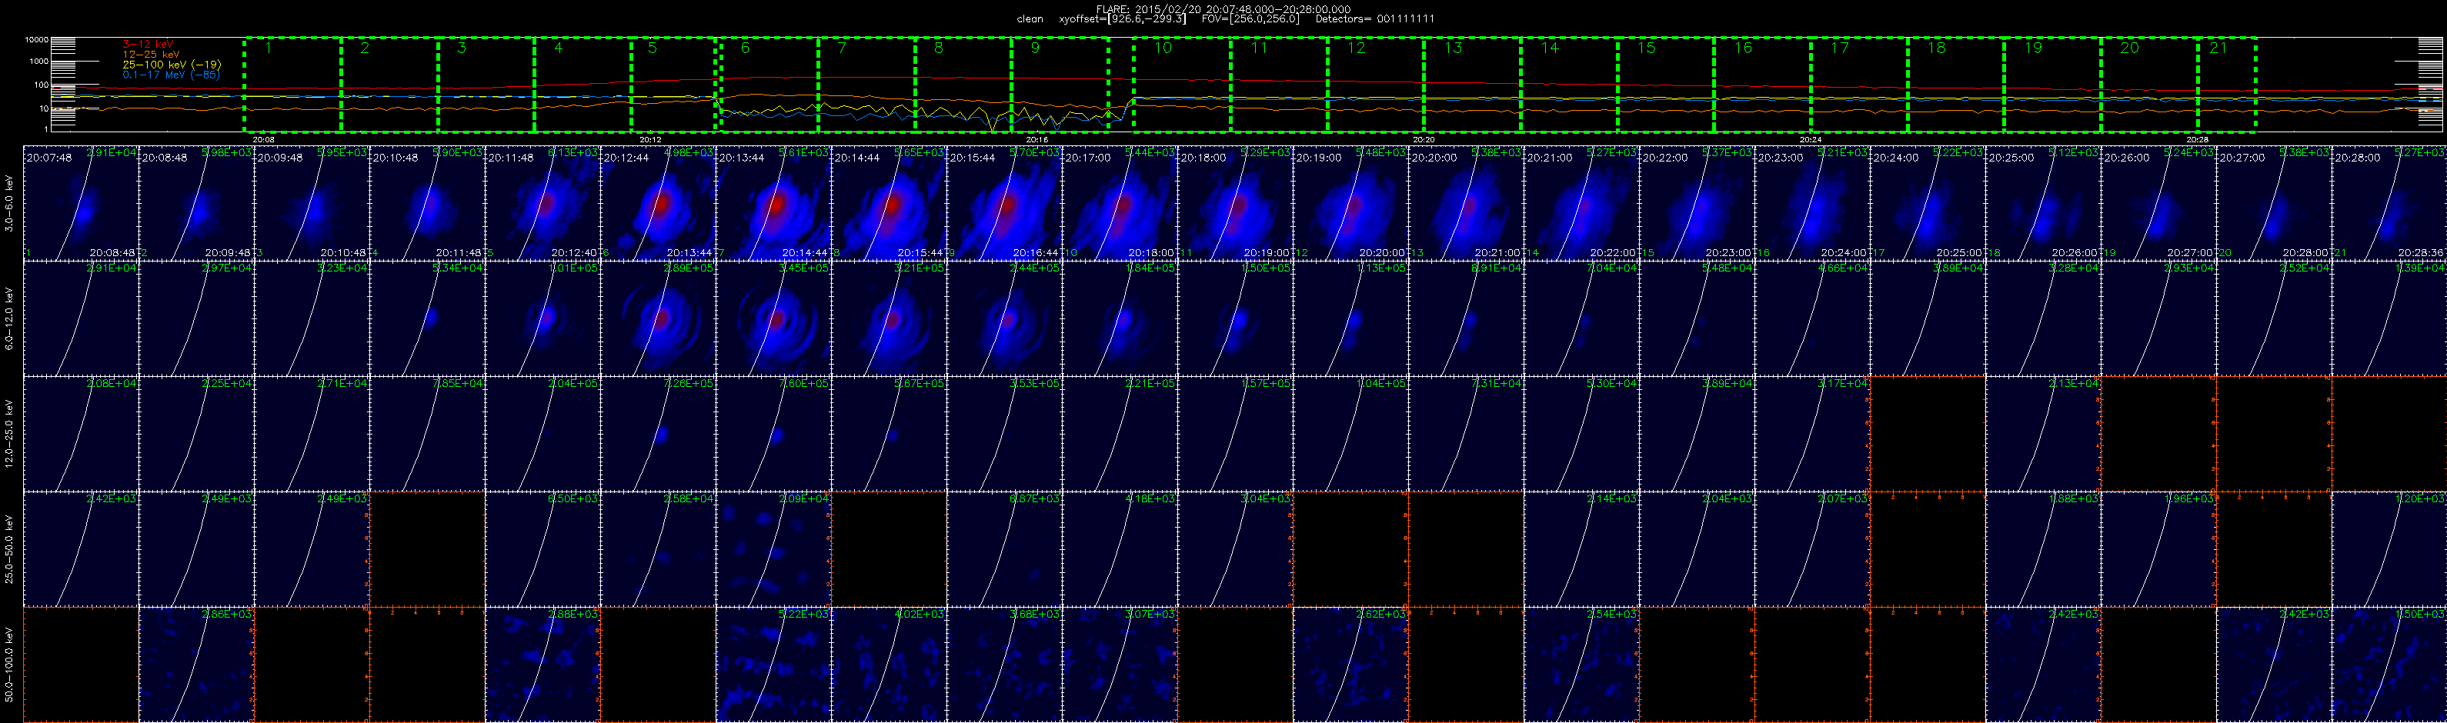2447x723 pixels.
Task: Select interval 3 box in the light curve
Action: tap(486, 85)
